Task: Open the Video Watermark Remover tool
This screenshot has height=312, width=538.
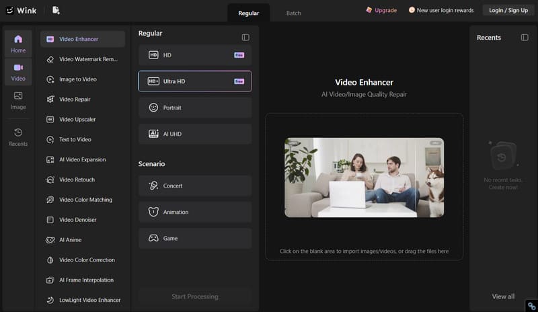Action: point(82,59)
